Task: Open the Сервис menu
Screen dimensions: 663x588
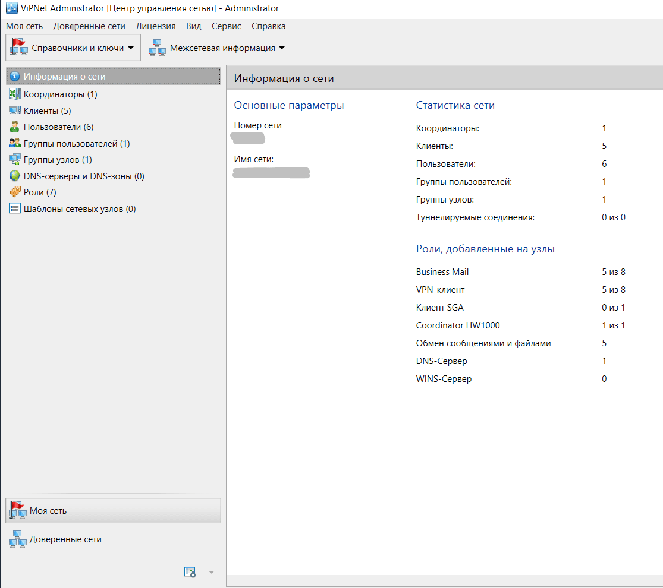Action: pos(226,26)
